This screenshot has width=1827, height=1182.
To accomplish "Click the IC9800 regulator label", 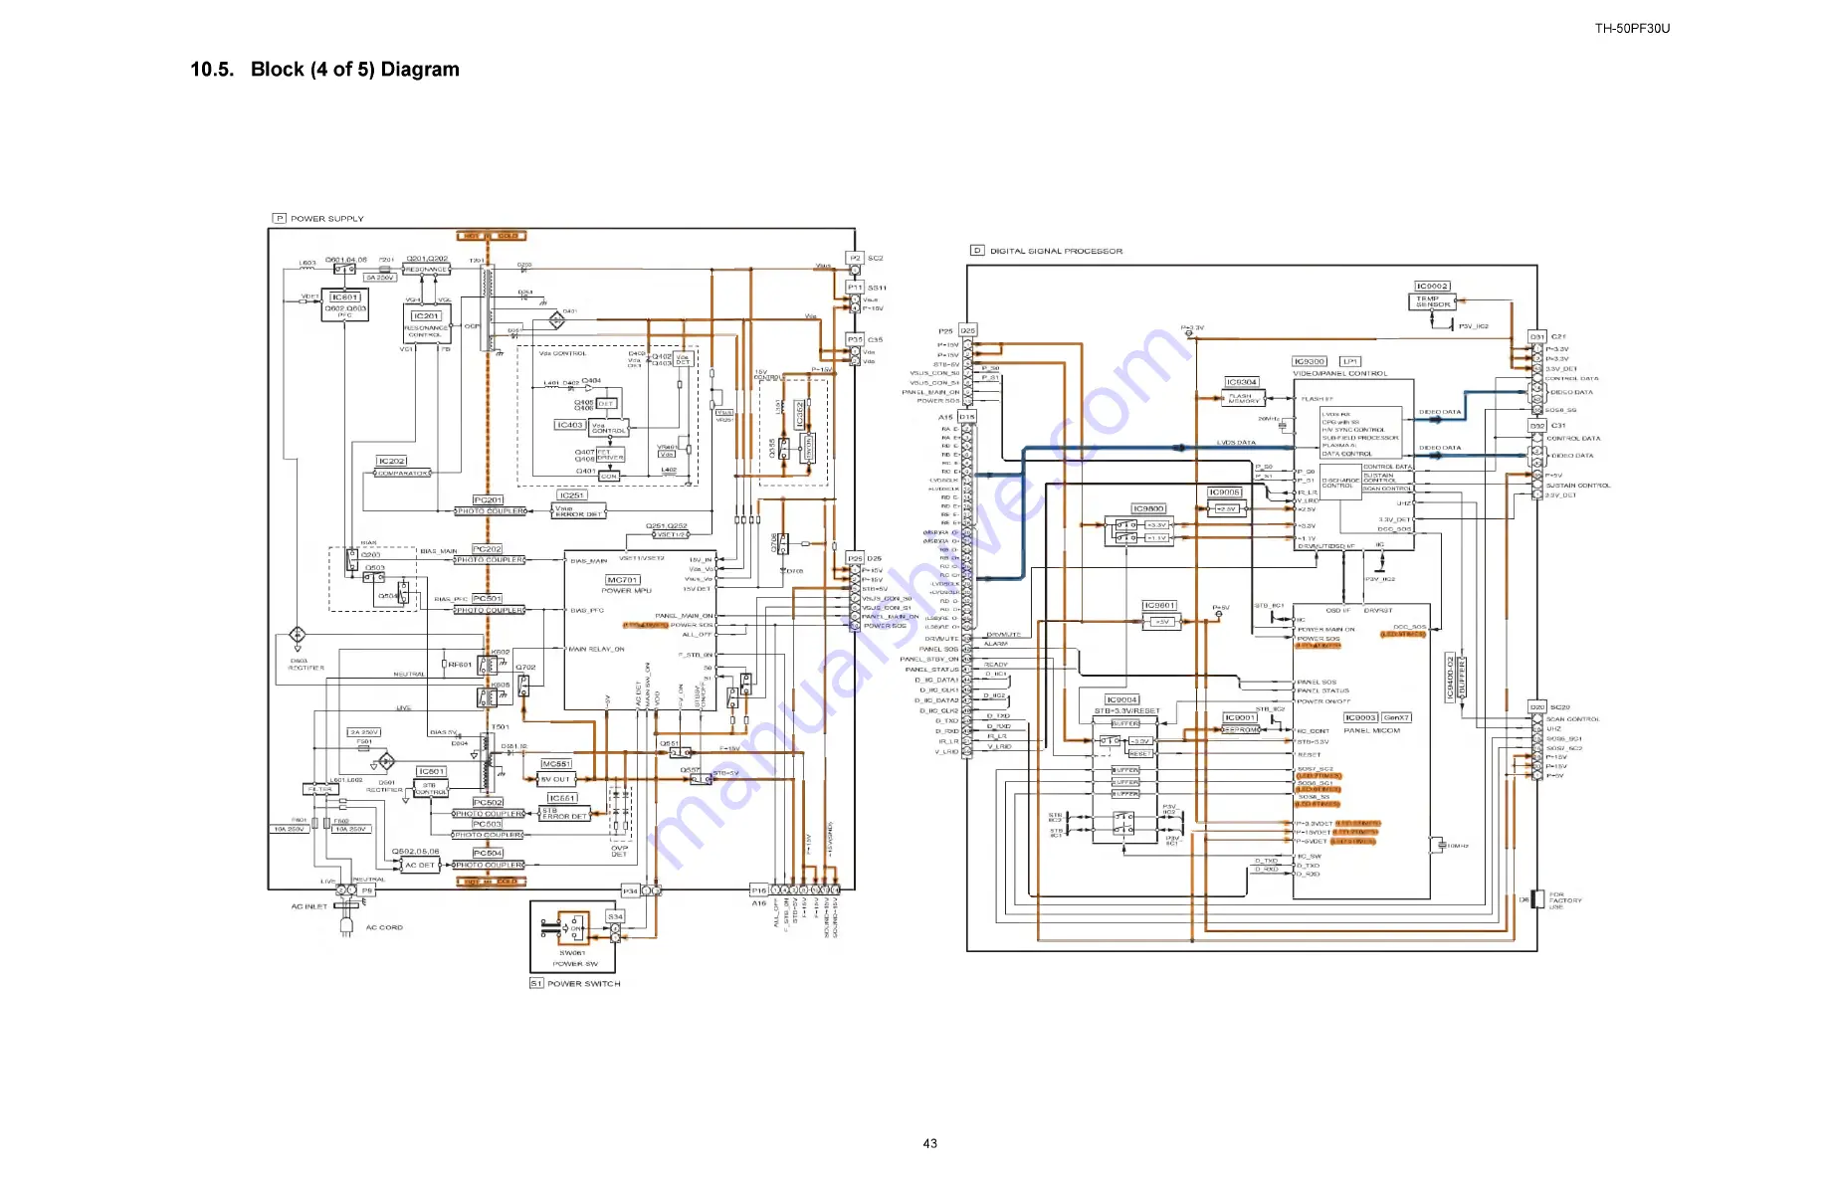I will coord(1147,508).
